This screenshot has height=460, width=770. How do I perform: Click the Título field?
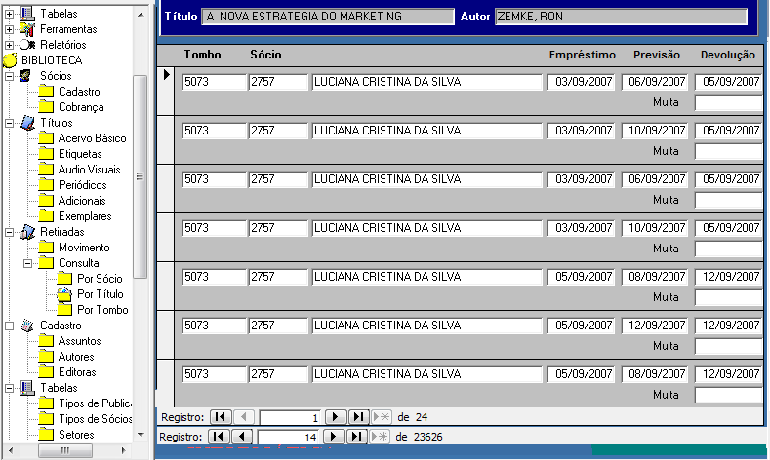[328, 17]
